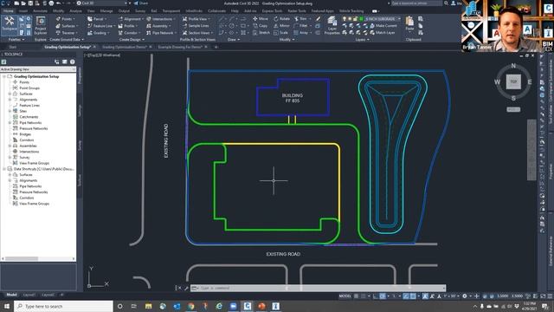
Task: Click the Undo arrow in quick access toolbar
Action: click(59, 3)
